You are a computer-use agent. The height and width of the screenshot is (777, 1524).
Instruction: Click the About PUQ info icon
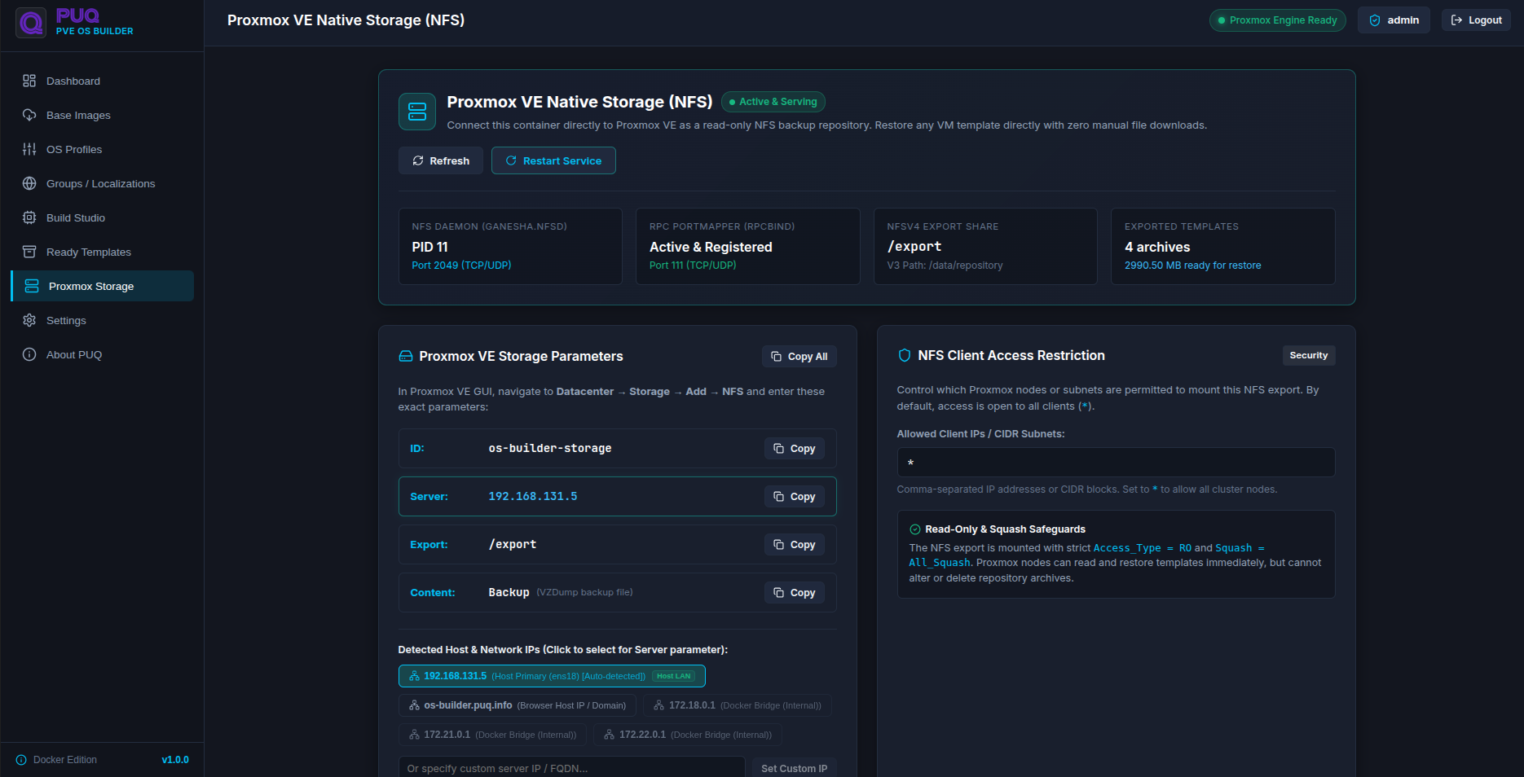click(x=29, y=354)
